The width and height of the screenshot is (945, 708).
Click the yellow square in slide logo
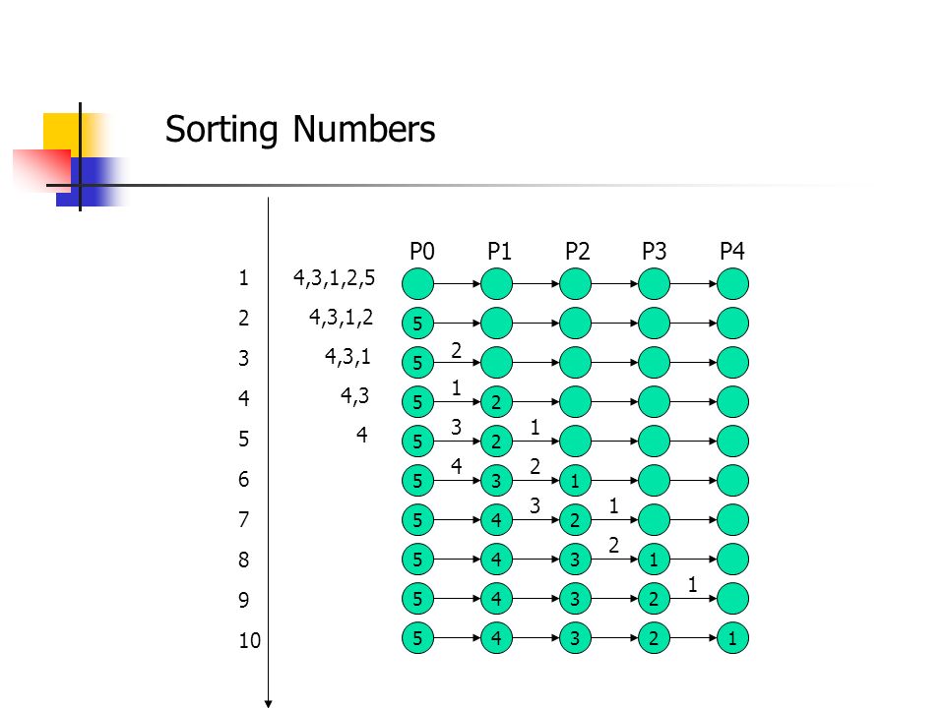(63, 133)
